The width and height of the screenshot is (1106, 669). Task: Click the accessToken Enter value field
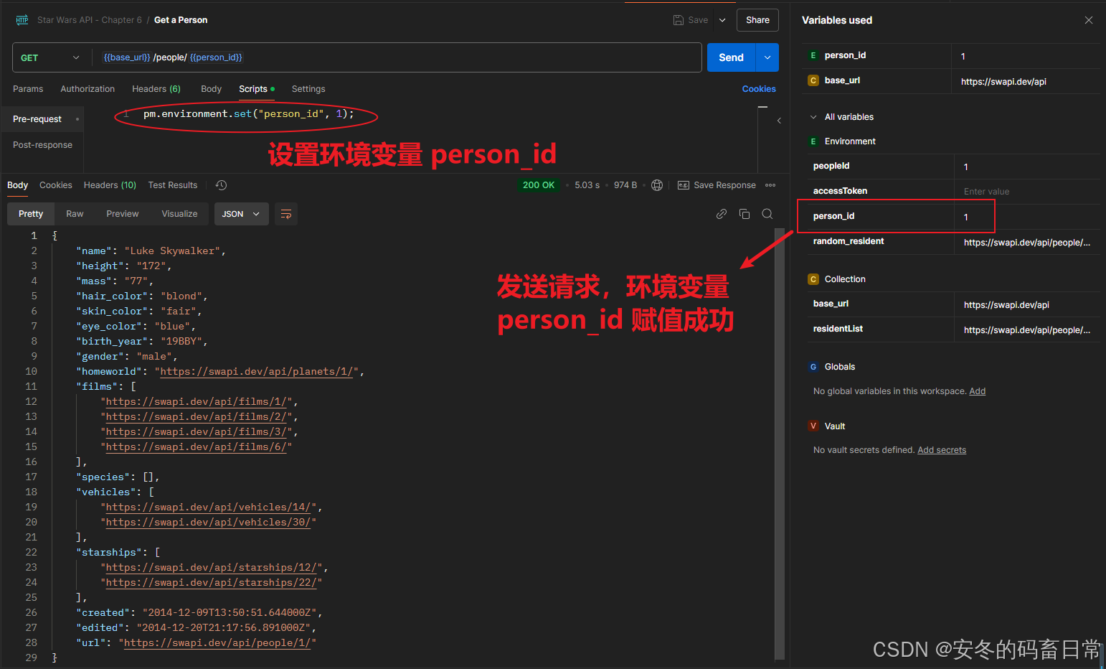[1027, 192]
